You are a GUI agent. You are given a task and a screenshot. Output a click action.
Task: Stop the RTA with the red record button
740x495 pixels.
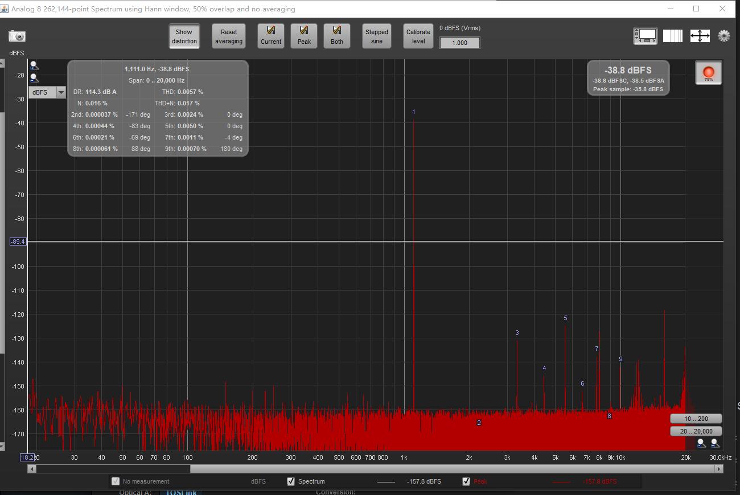[x=709, y=73]
